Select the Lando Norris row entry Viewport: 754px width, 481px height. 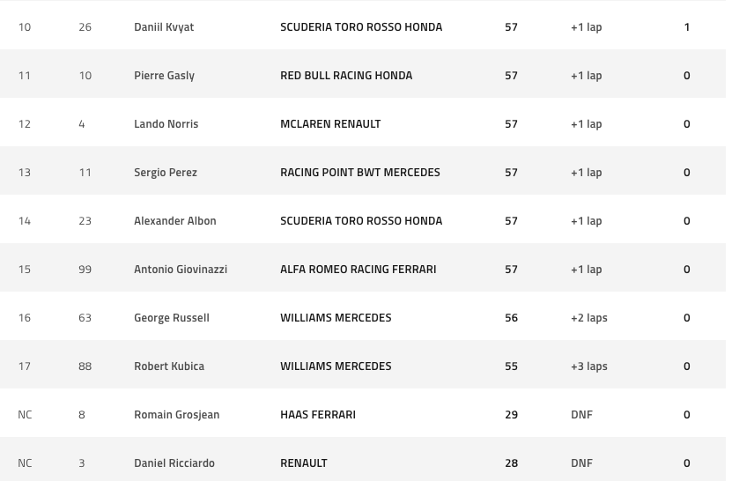pos(166,123)
